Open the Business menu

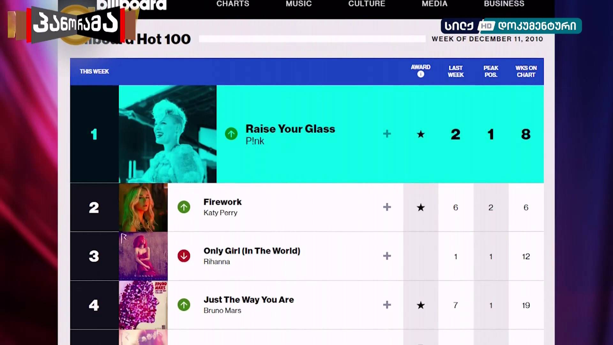click(504, 4)
